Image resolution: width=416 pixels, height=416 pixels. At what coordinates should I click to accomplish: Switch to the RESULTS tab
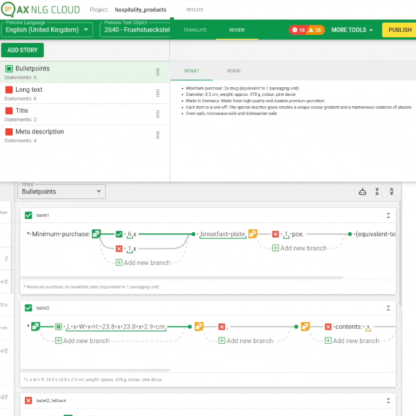click(195, 10)
